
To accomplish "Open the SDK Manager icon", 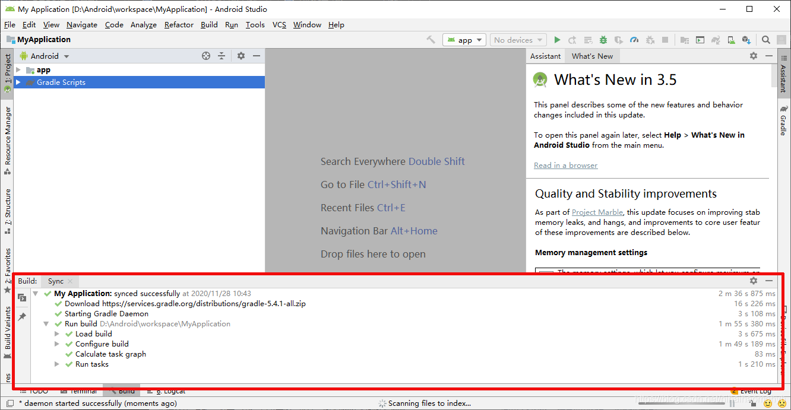I will tap(746, 40).
